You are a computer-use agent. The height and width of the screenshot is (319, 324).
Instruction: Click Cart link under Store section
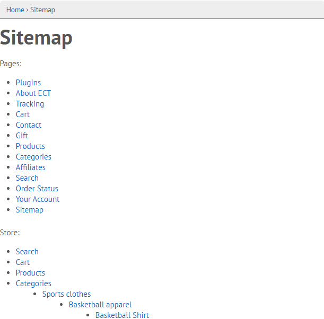tap(23, 262)
